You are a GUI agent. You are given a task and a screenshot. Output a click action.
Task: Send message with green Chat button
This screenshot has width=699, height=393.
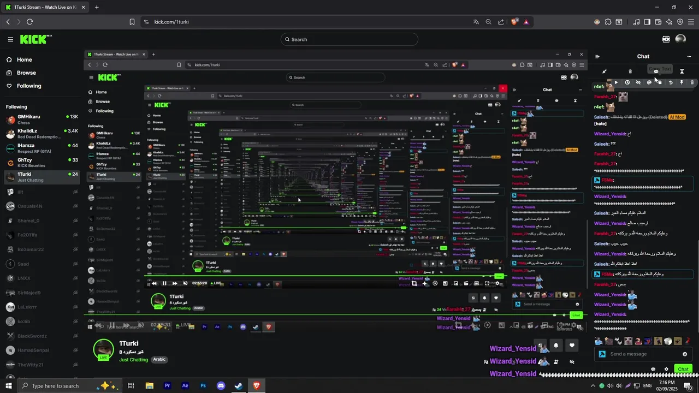(683, 370)
